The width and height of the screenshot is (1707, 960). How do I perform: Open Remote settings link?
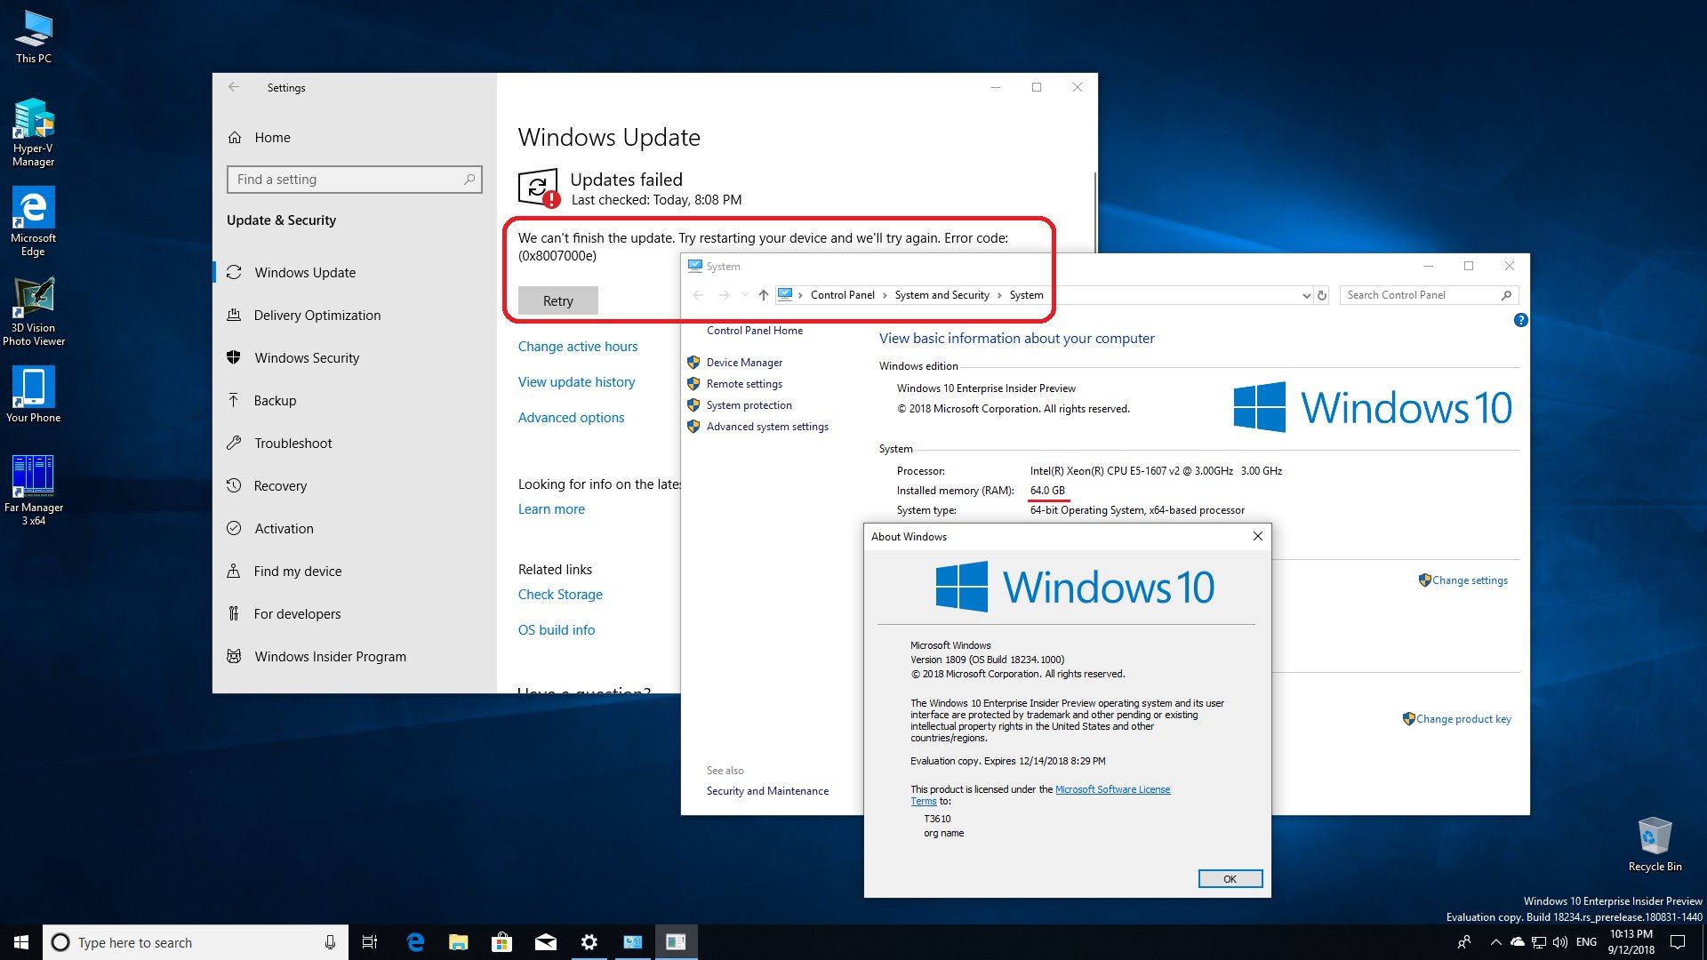pos(744,384)
